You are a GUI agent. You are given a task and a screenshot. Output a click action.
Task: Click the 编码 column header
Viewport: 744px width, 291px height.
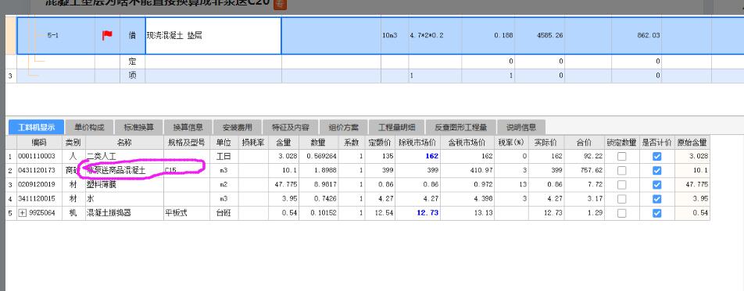39,142
